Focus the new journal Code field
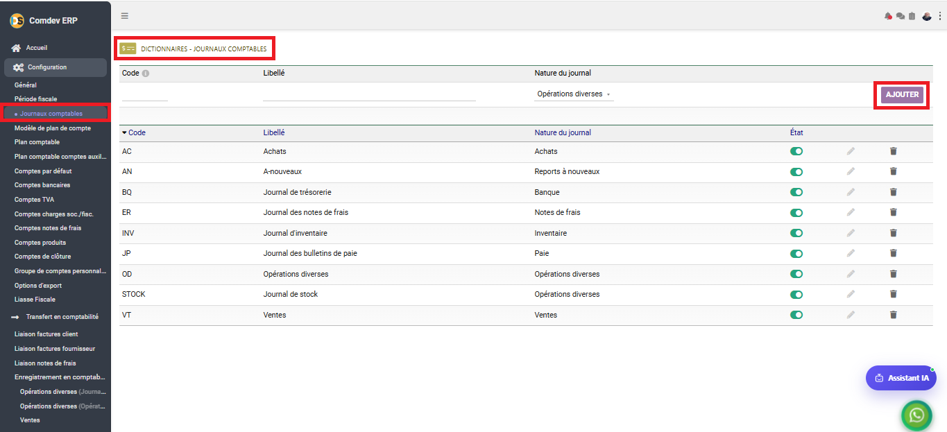This screenshot has height=432, width=947. pyautogui.click(x=144, y=94)
